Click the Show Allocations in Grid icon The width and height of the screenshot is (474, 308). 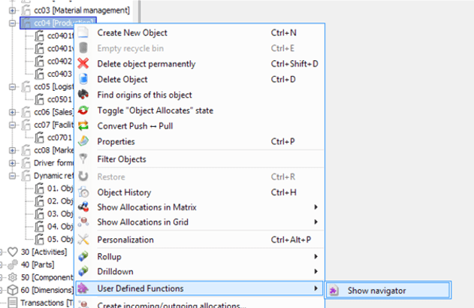click(x=83, y=222)
